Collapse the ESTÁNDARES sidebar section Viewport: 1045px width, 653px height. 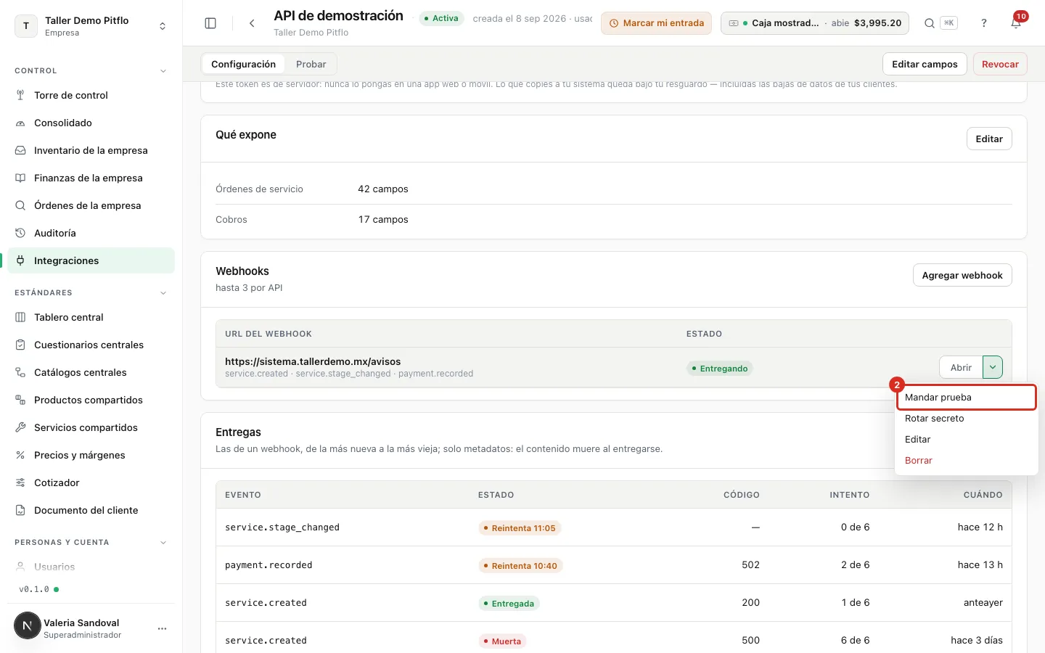click(x=163, y=293)
